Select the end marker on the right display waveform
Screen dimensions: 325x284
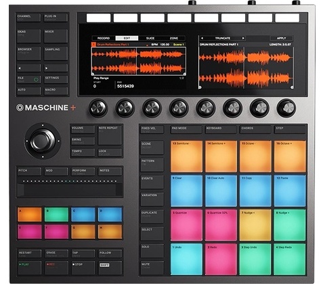(292, 87)
